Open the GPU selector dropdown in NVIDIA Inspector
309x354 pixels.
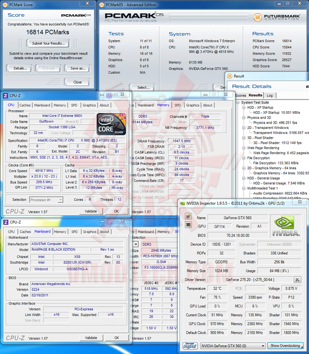coord(263,346)
